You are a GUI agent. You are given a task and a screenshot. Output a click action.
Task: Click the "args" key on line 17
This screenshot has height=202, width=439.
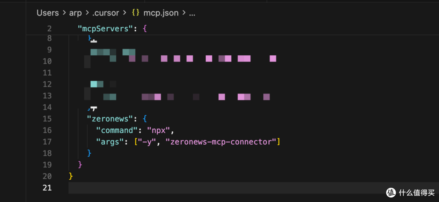(x=110, y=142)
